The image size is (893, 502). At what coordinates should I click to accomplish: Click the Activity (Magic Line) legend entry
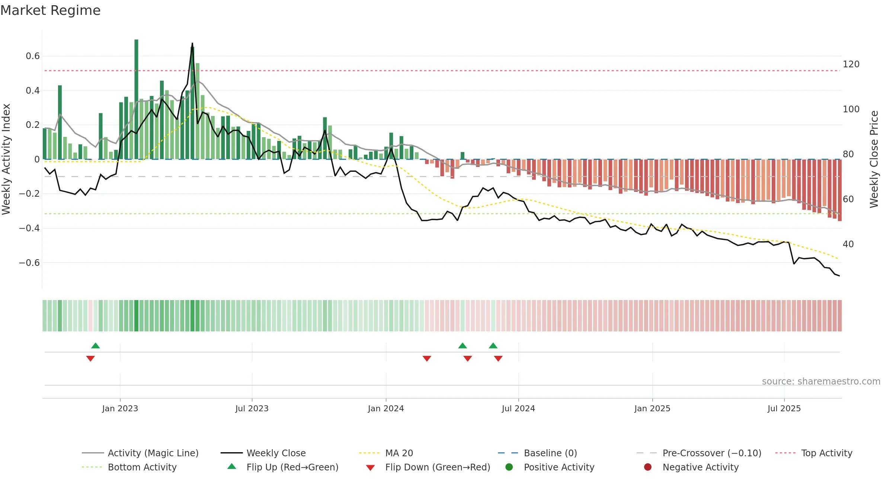140,453
